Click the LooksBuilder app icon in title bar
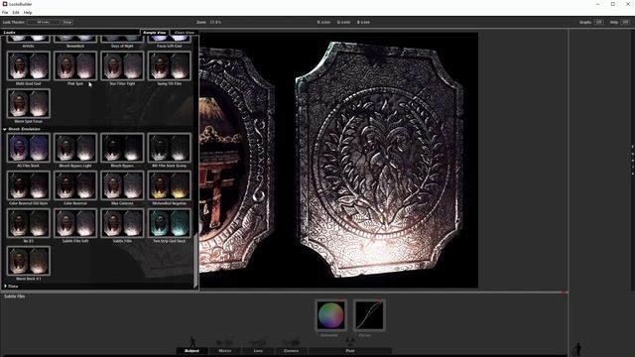635x357 pixels. [5, 4]
